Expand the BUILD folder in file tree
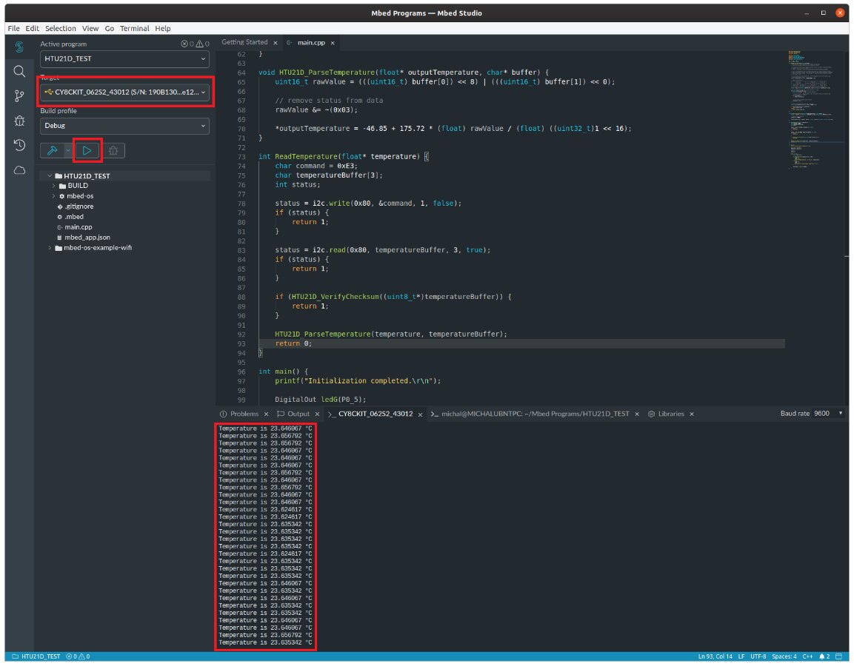Viewport: 854px width, 666px height. 78,186
